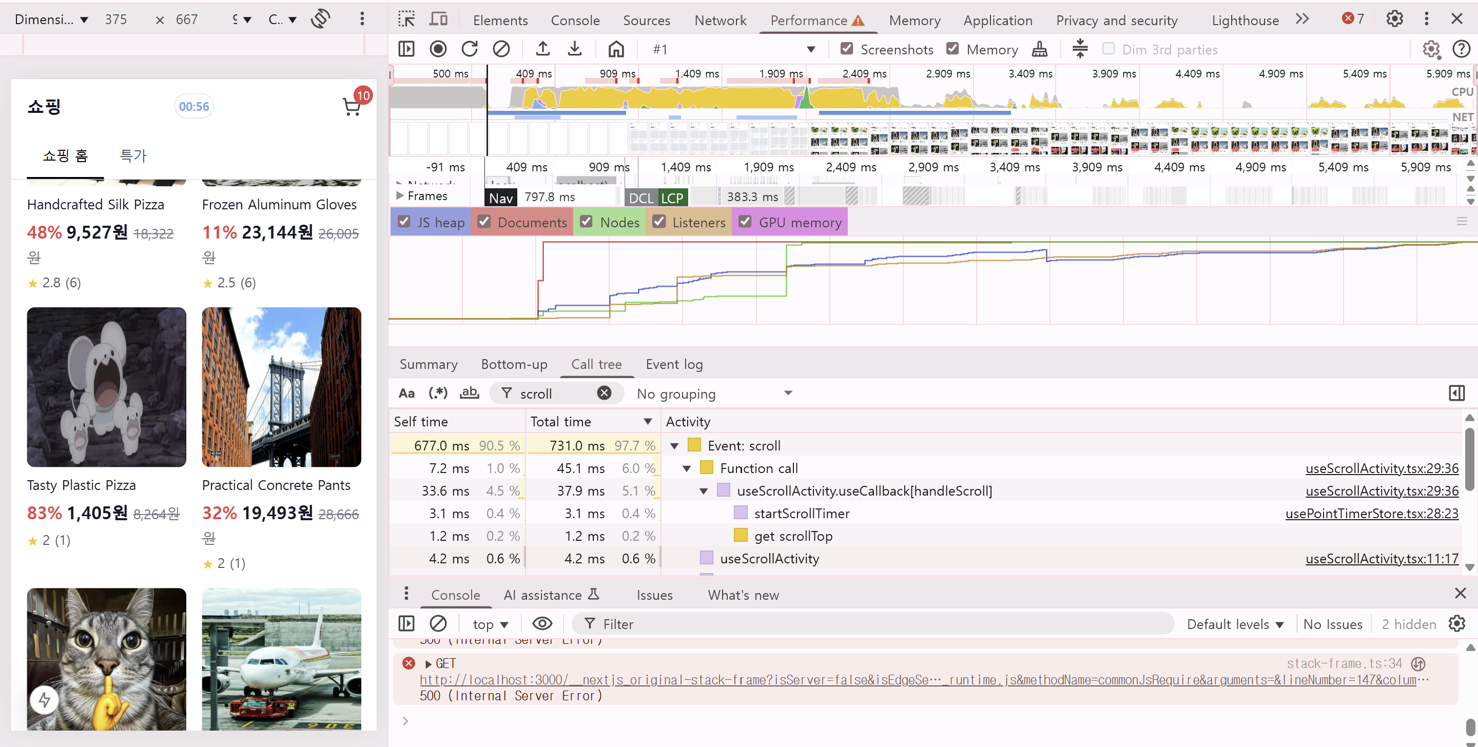Select the 특가 tab in shop
The image size is (1478, 747).
(x=133, y=155)
